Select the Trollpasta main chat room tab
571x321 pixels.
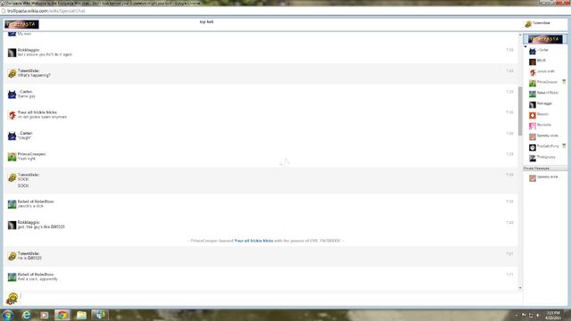tap(545, 39)
